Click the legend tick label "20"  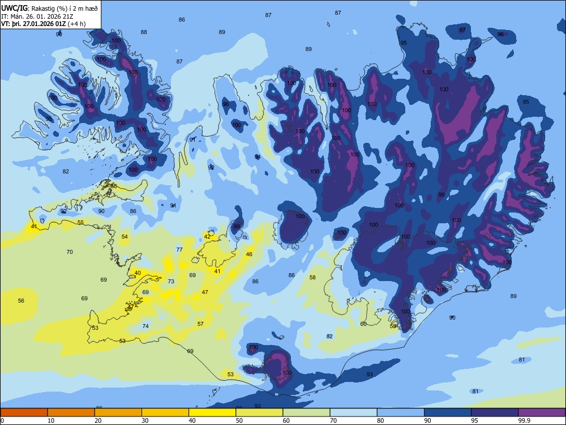tap(98, 420)
